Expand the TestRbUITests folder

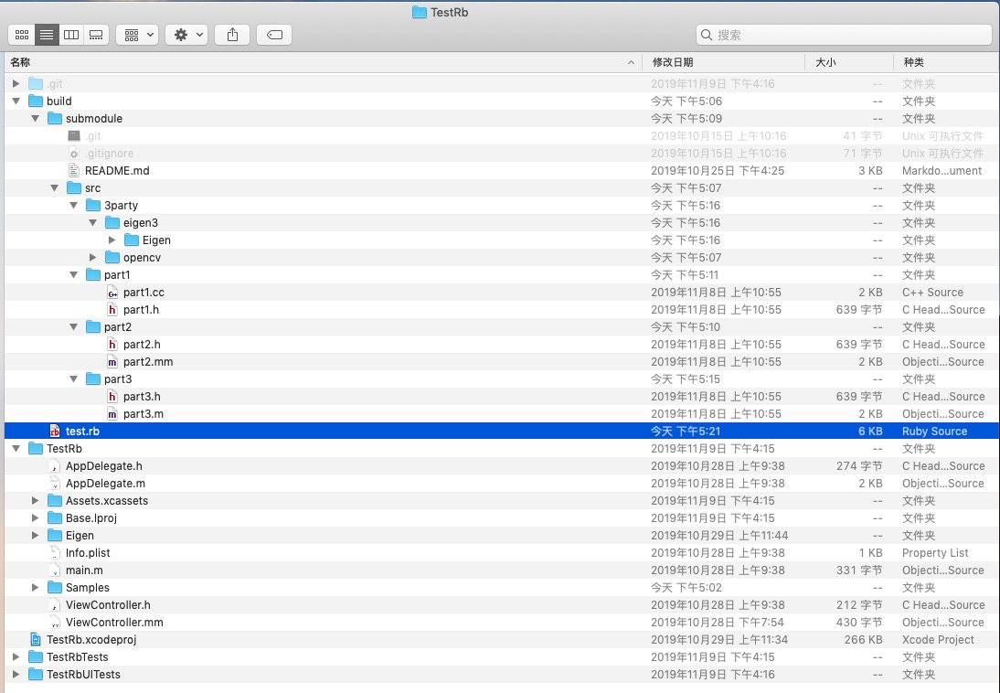[16, 675]
